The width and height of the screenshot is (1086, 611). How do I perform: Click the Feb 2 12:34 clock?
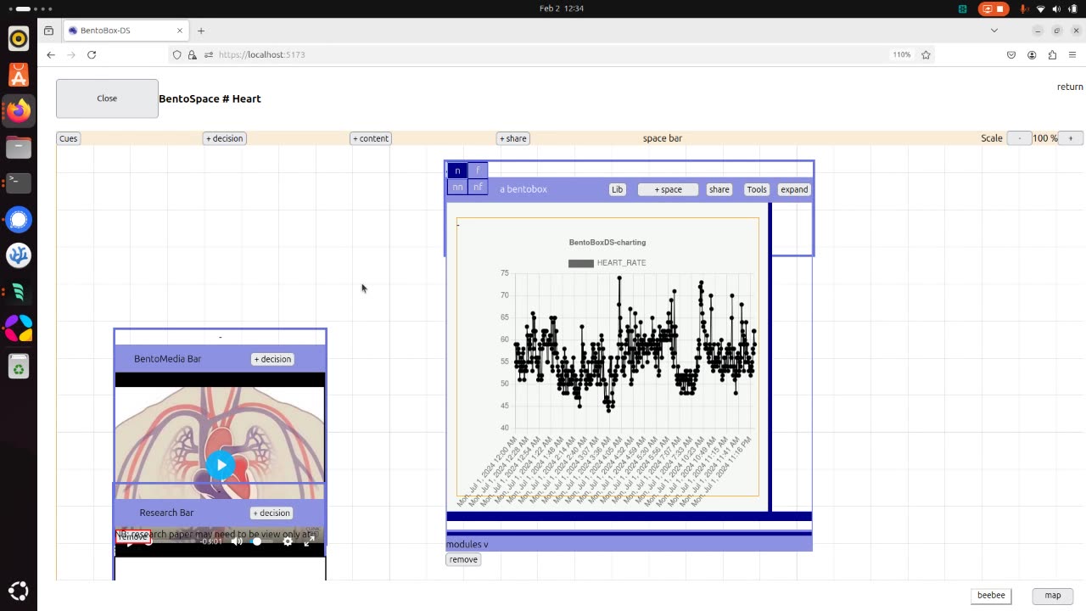[562, 8]
